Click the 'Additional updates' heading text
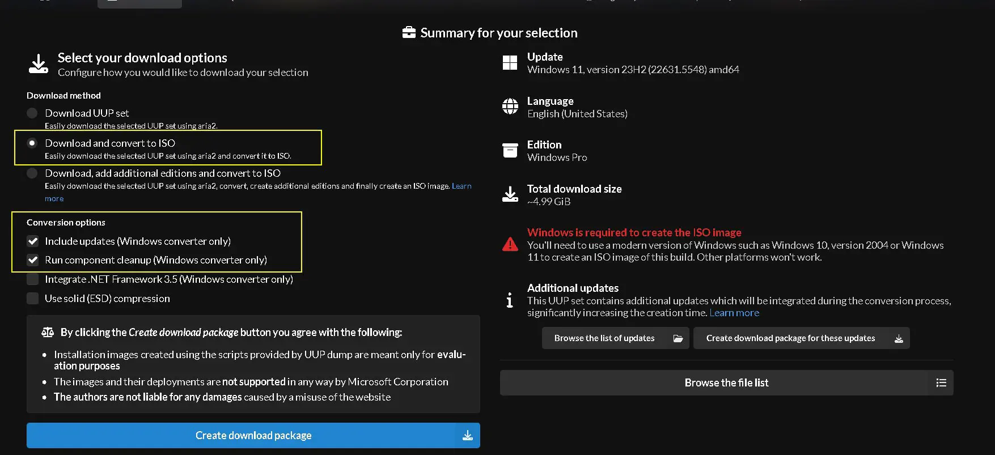Image resolution: width=995 pixels, height=455 pixels. (x=573, y=288)
